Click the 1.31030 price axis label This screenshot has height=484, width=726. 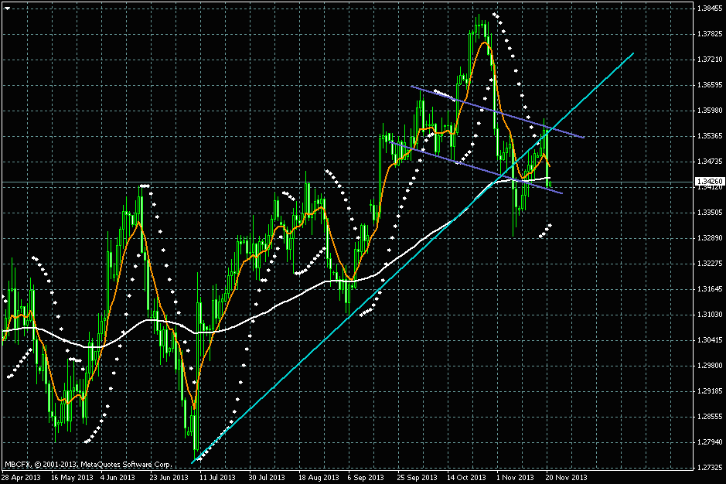point(708,315)
